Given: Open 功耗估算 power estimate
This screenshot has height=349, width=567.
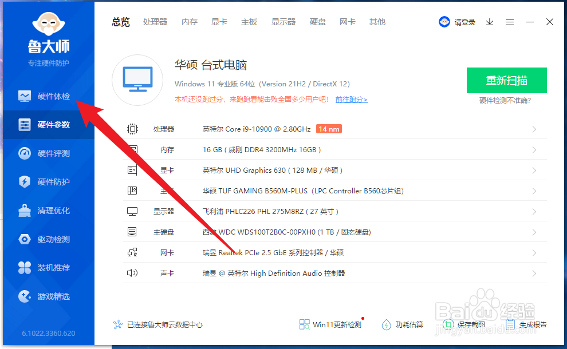Looking at the screenshot, I should click(x=403, y=324).
